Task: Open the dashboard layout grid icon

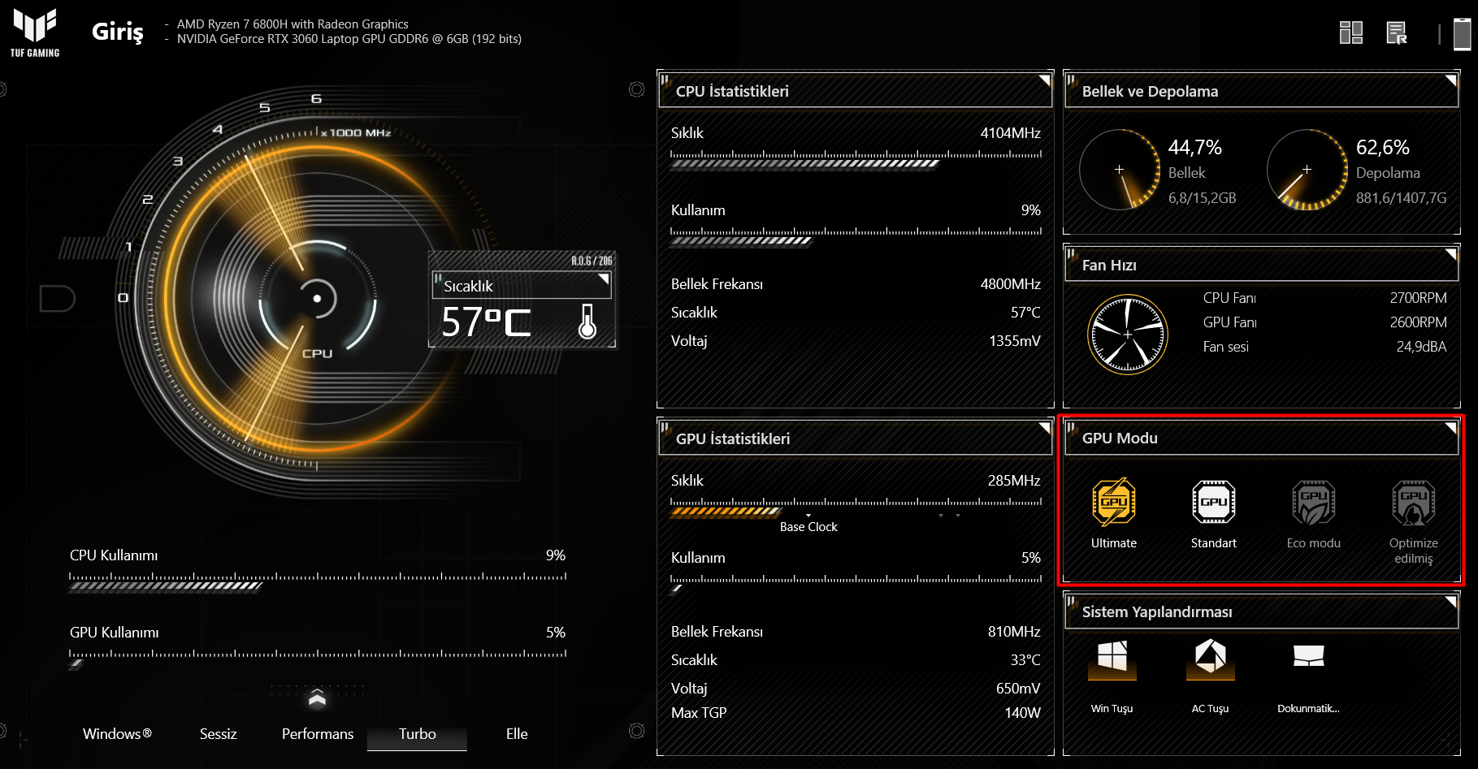Action: (x=1351, y=32)
